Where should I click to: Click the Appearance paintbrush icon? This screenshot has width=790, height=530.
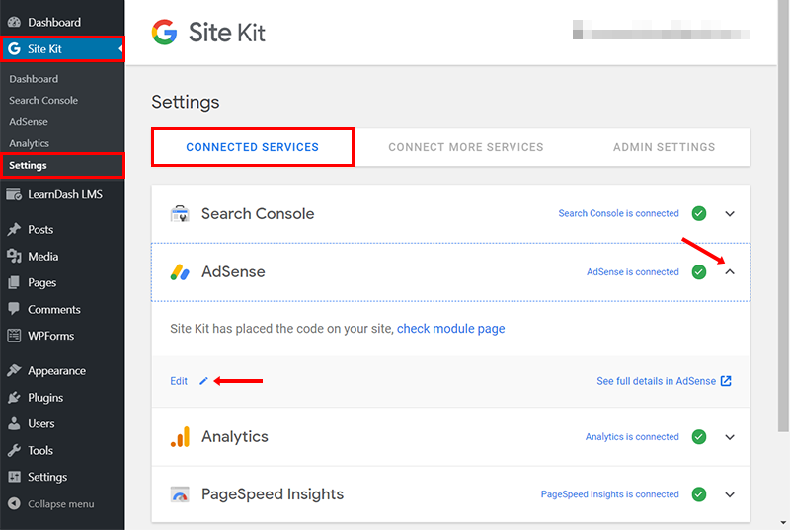tap(14, 371)
